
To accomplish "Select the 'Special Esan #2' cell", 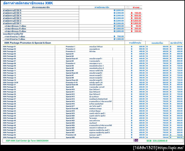I will (72, 73).
